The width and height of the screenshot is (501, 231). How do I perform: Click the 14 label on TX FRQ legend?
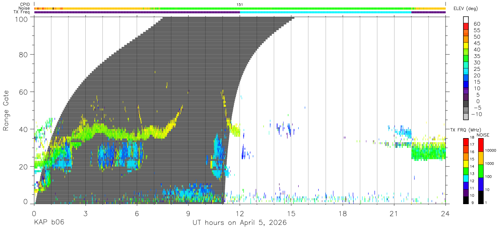pos(472,167)
